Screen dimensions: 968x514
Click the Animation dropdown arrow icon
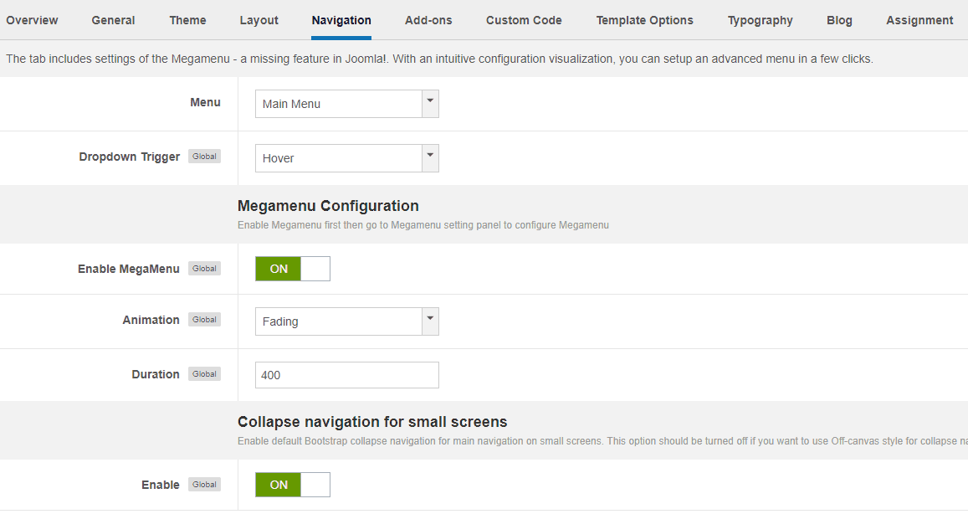click(430, 321)
